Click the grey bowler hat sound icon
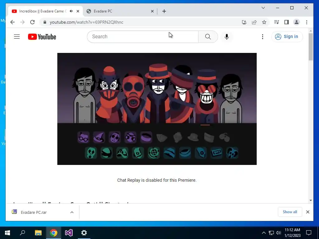 coord(193,137)
